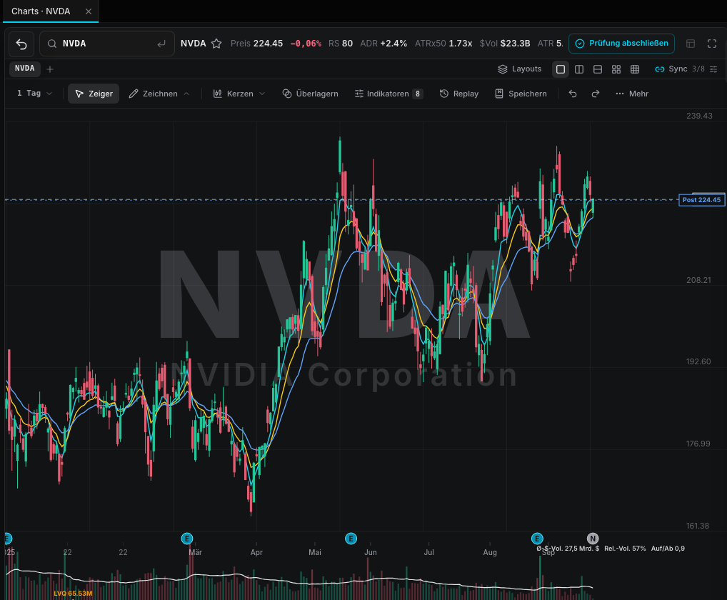Click earnings E marker near Jun

351,539
